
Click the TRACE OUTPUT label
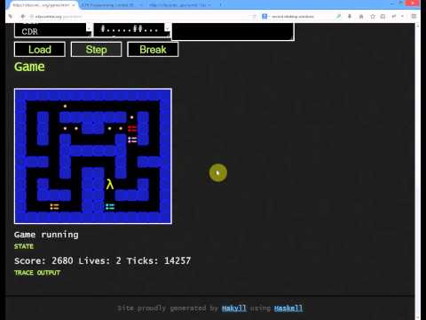pos(37,273)
